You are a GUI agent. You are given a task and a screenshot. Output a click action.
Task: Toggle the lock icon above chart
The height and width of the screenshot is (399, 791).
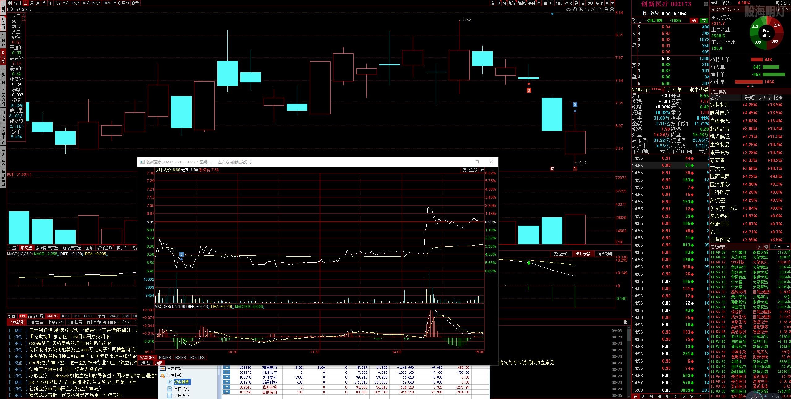pyautogui.click(x=599, y=10)
